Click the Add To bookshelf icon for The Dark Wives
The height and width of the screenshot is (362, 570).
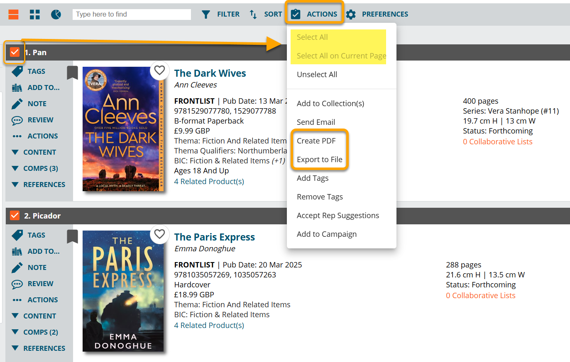coord(17,87)
